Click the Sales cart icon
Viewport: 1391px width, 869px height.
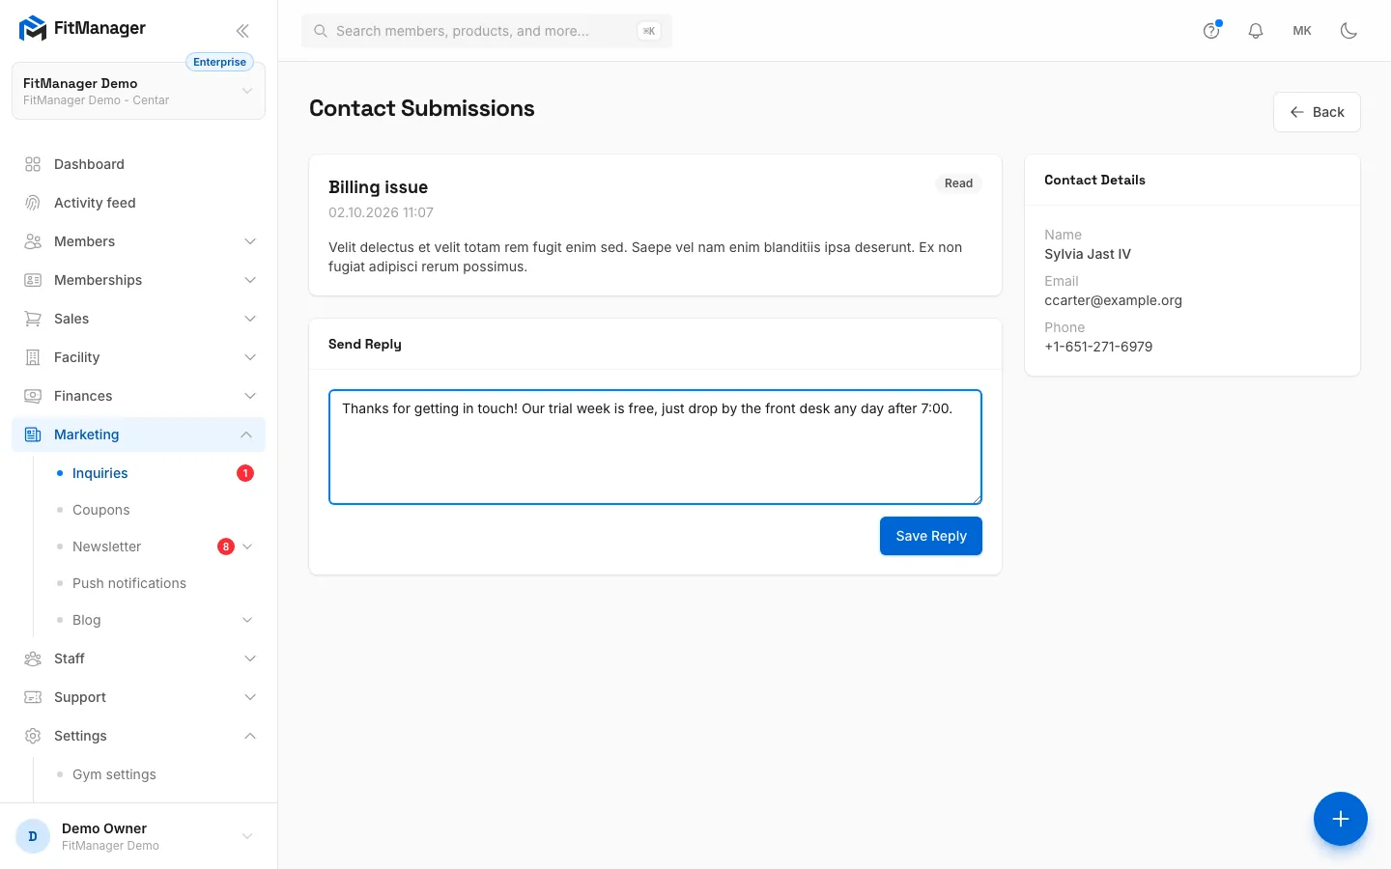click(x=33, y=319)
